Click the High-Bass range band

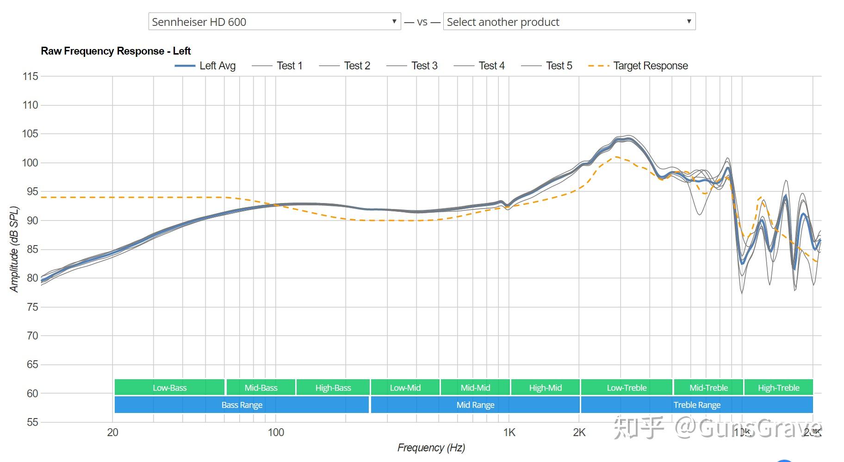point(333,388)
